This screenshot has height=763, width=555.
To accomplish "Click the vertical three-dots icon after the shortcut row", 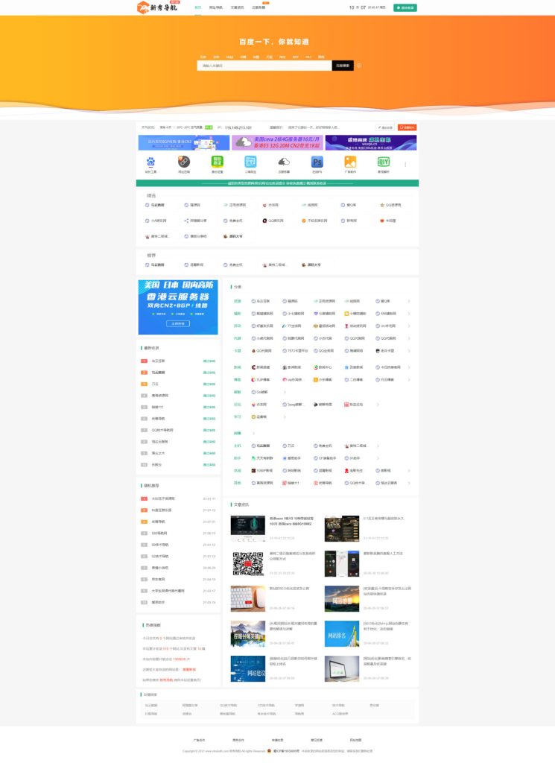I will point(405,165).
